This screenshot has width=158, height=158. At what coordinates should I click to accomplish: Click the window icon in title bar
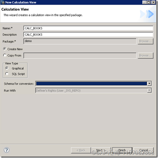click(2, 3)
